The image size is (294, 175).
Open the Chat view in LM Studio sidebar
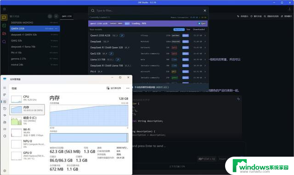click(4, 17)
